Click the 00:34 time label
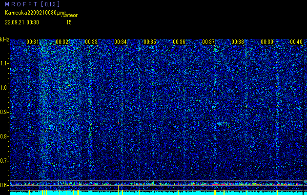The height and width of the screenshot is (195, 307). (121, 42)
